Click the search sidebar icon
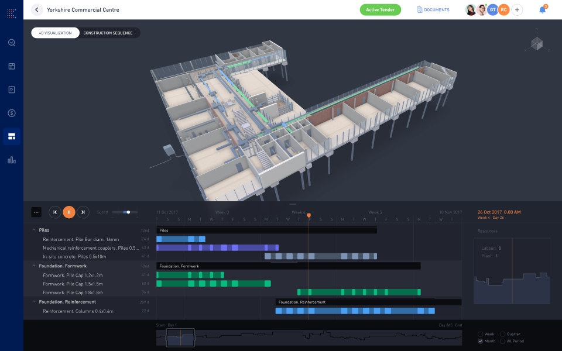This screenshot has height=351, width=562. pyautogui.click(x=11, y=42)
